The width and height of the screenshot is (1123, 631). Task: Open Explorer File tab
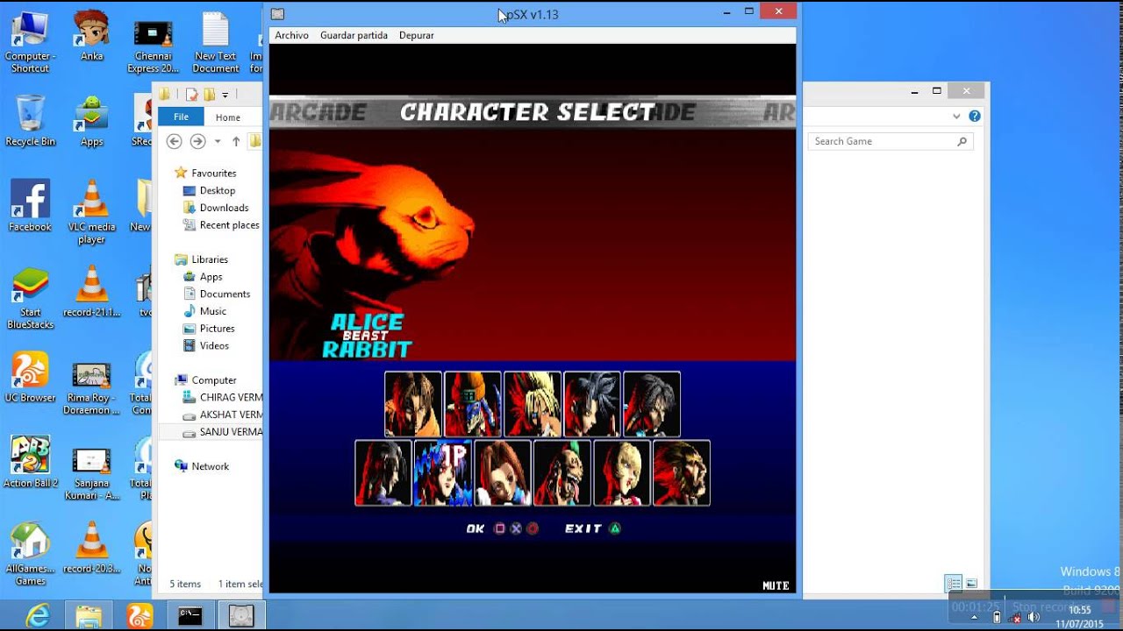(181, 117)
